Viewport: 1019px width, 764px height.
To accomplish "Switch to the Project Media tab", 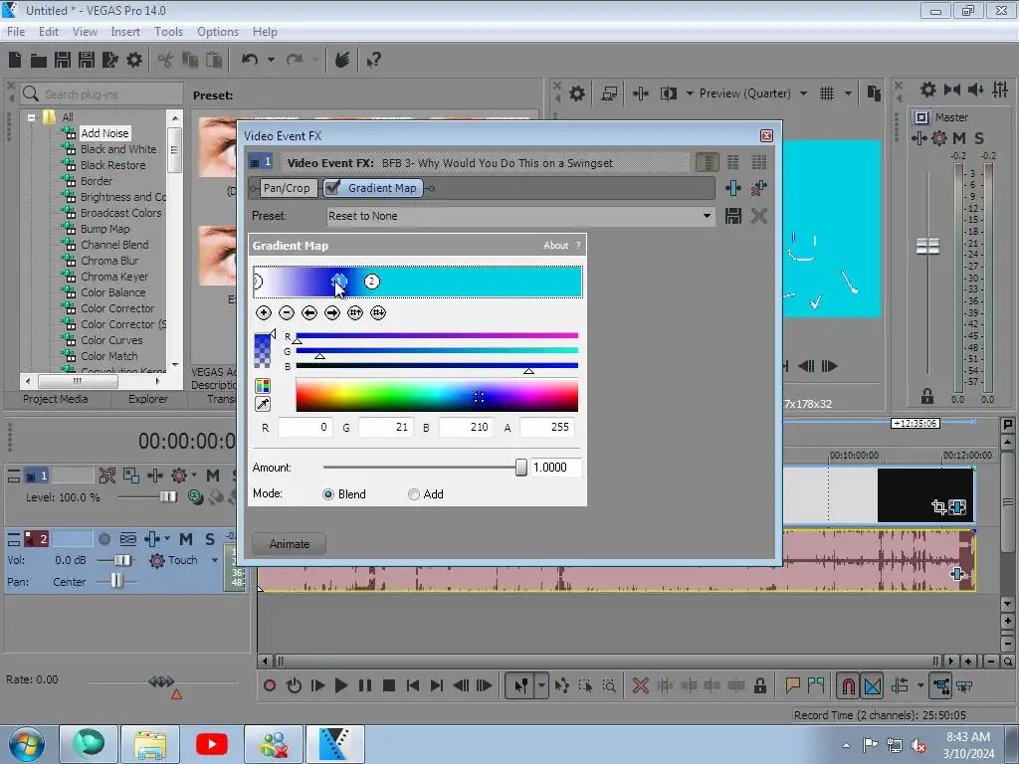I will tap(56, 399).
